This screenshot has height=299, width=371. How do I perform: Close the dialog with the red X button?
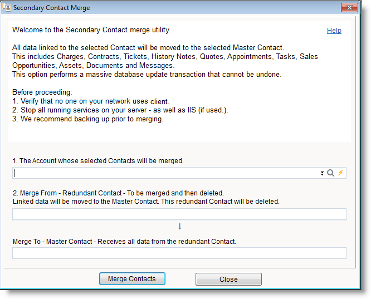pos(349,8)
